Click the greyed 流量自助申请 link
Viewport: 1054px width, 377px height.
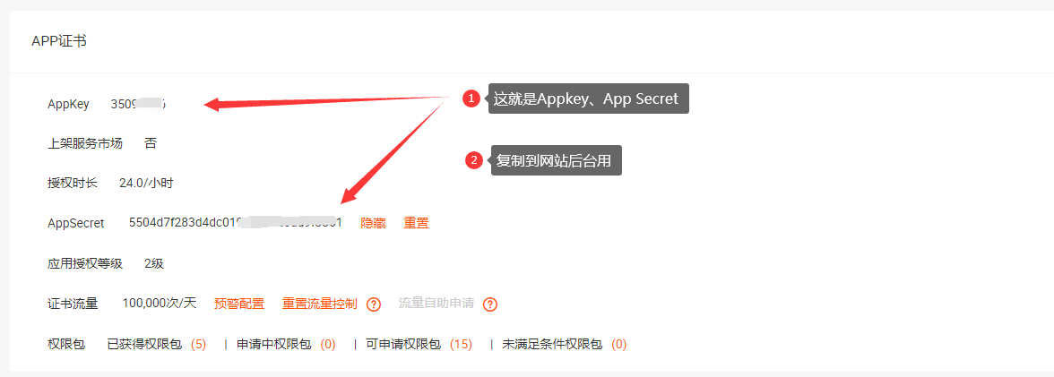pyautogui.click(x=436, y=304)
